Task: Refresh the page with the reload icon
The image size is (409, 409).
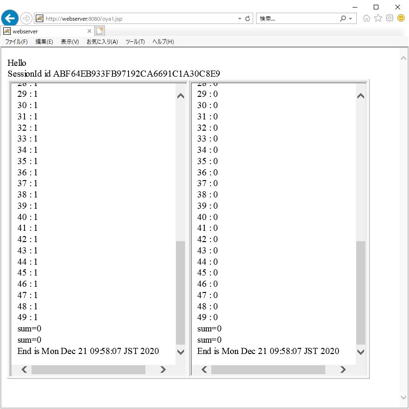Action: [248, 18]
